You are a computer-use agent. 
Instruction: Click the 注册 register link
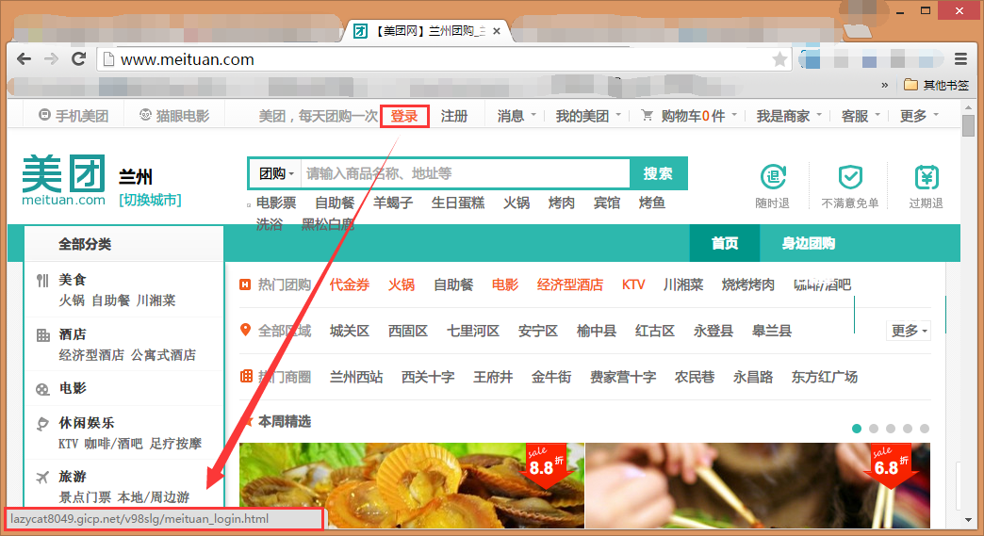453,116
